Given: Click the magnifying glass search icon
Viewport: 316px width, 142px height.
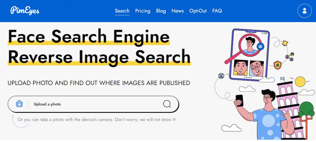Looking at the screenshot, I should 167,104.
